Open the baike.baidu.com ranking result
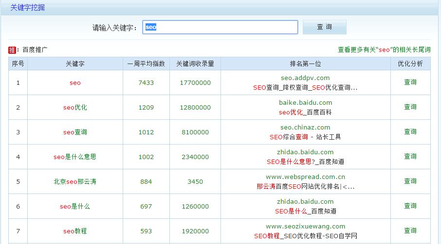This screenshot has width=441, height=244. coord(305,103)
